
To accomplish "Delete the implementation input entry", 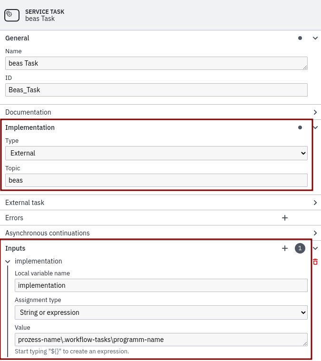I will 315,262.
